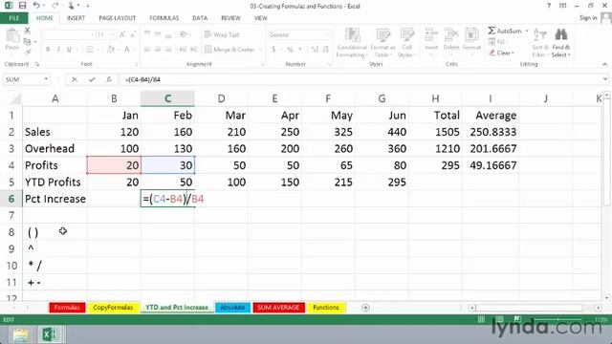Open the Name Box dropdown showing SUM
612x344 pixels.
[46, 79]
